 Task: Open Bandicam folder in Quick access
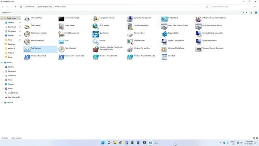pyautogui.click(x=11, y=44)
